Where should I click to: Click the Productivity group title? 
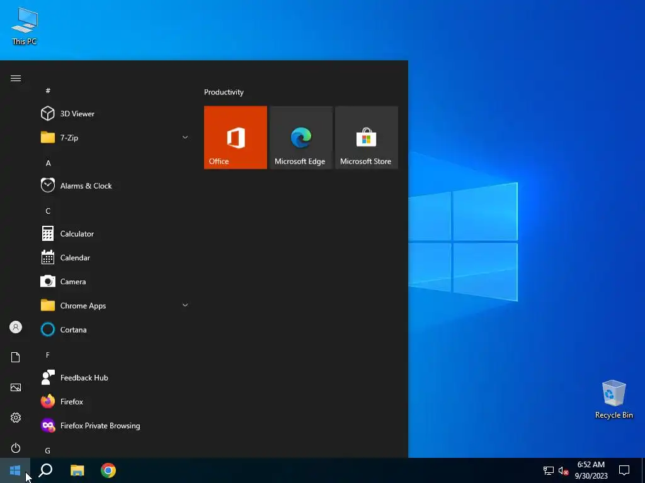click(224, 92)
